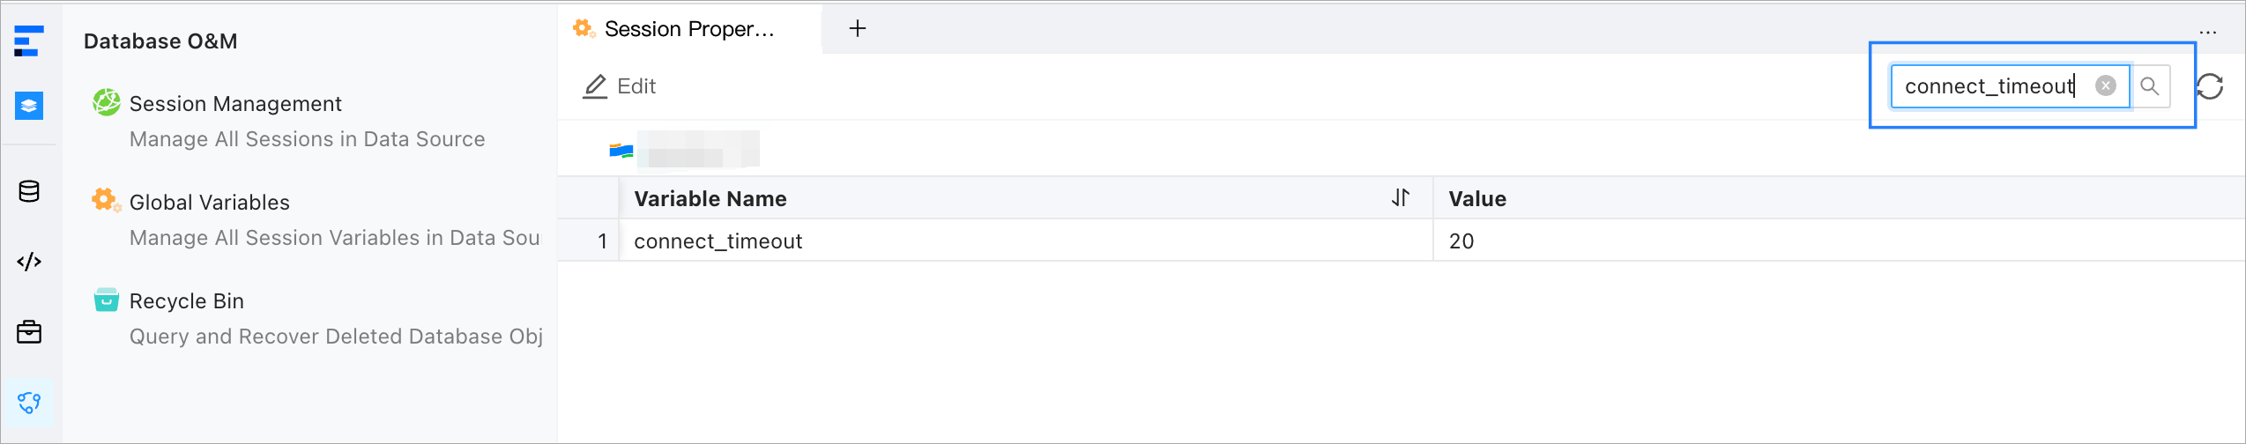Open the blue layers icon in sidebar
Viewport: 2246px width, 444px height.
tap(29, 106)
